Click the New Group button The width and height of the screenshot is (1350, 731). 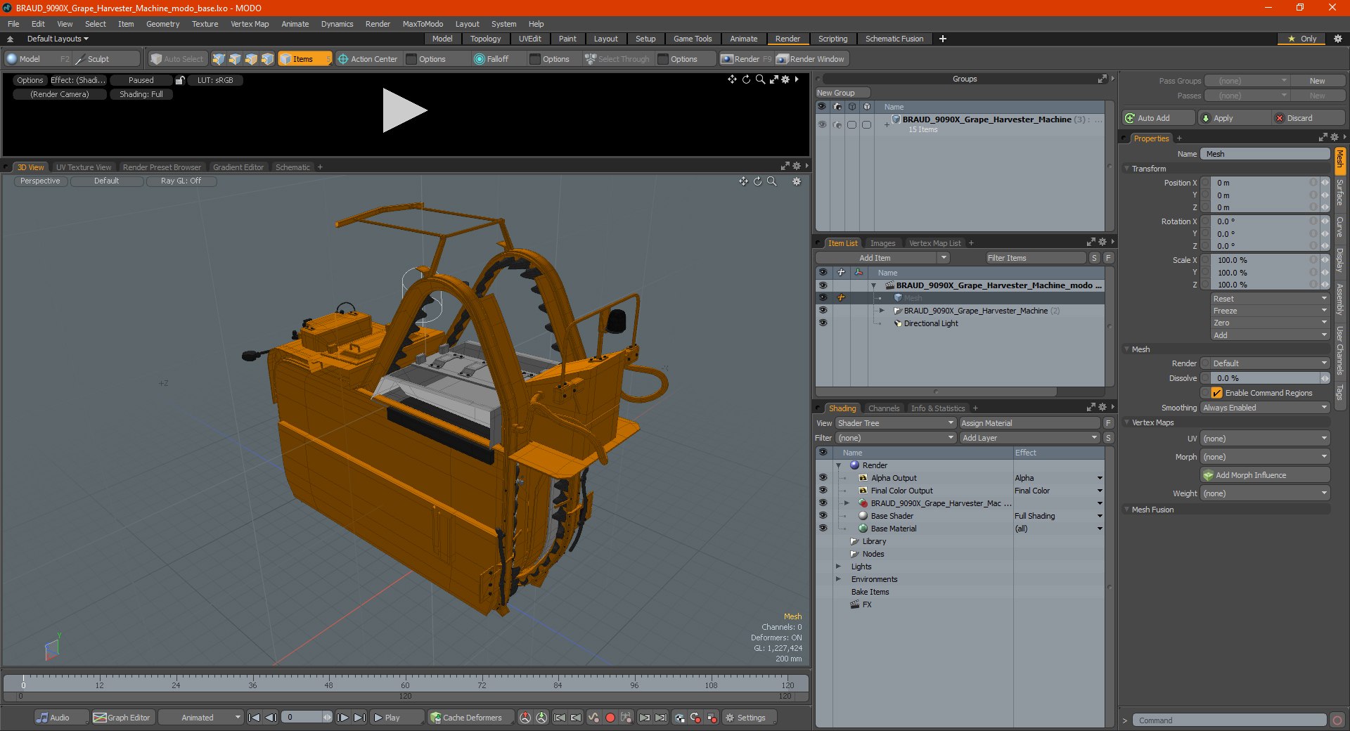pyautogui.click(x=842, y=93)
